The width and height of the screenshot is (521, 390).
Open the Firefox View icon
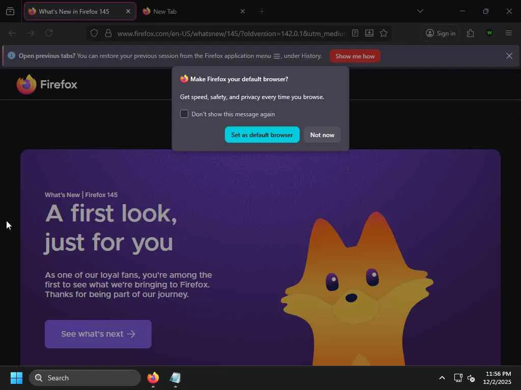click(x=10, y=11)
